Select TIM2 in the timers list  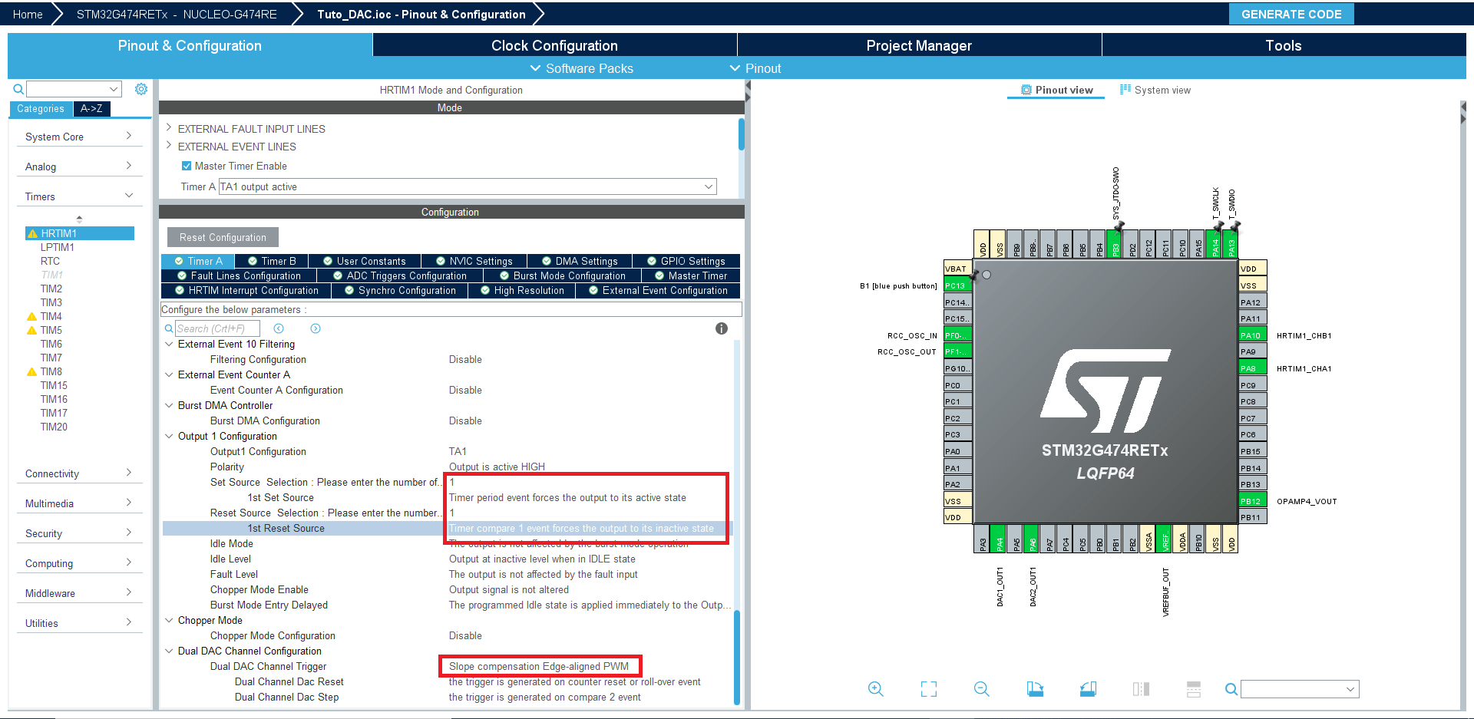click(51, 289)
